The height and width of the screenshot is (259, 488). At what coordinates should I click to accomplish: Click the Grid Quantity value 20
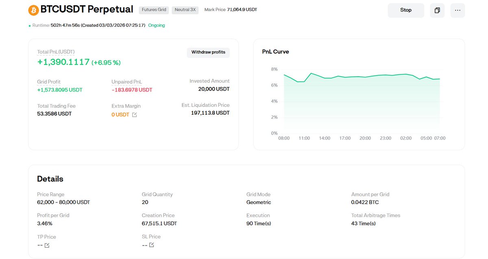[x=145, y=202]
